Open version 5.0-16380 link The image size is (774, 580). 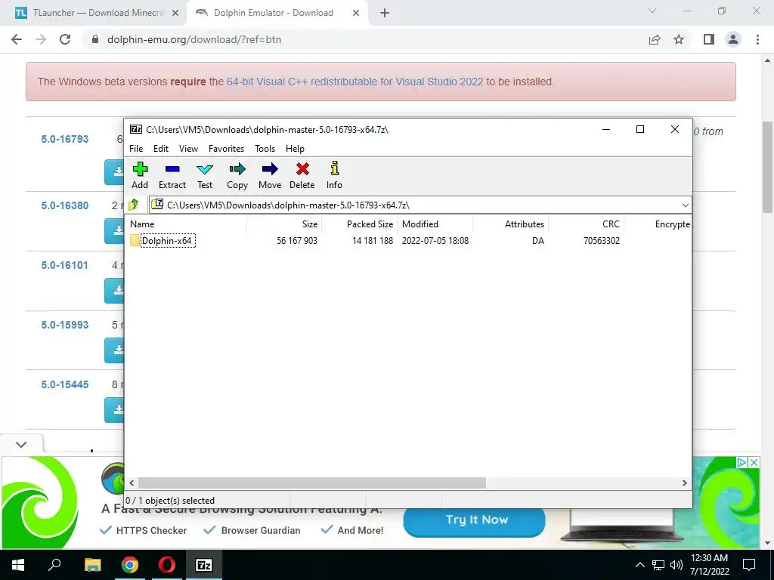[65, 205]
